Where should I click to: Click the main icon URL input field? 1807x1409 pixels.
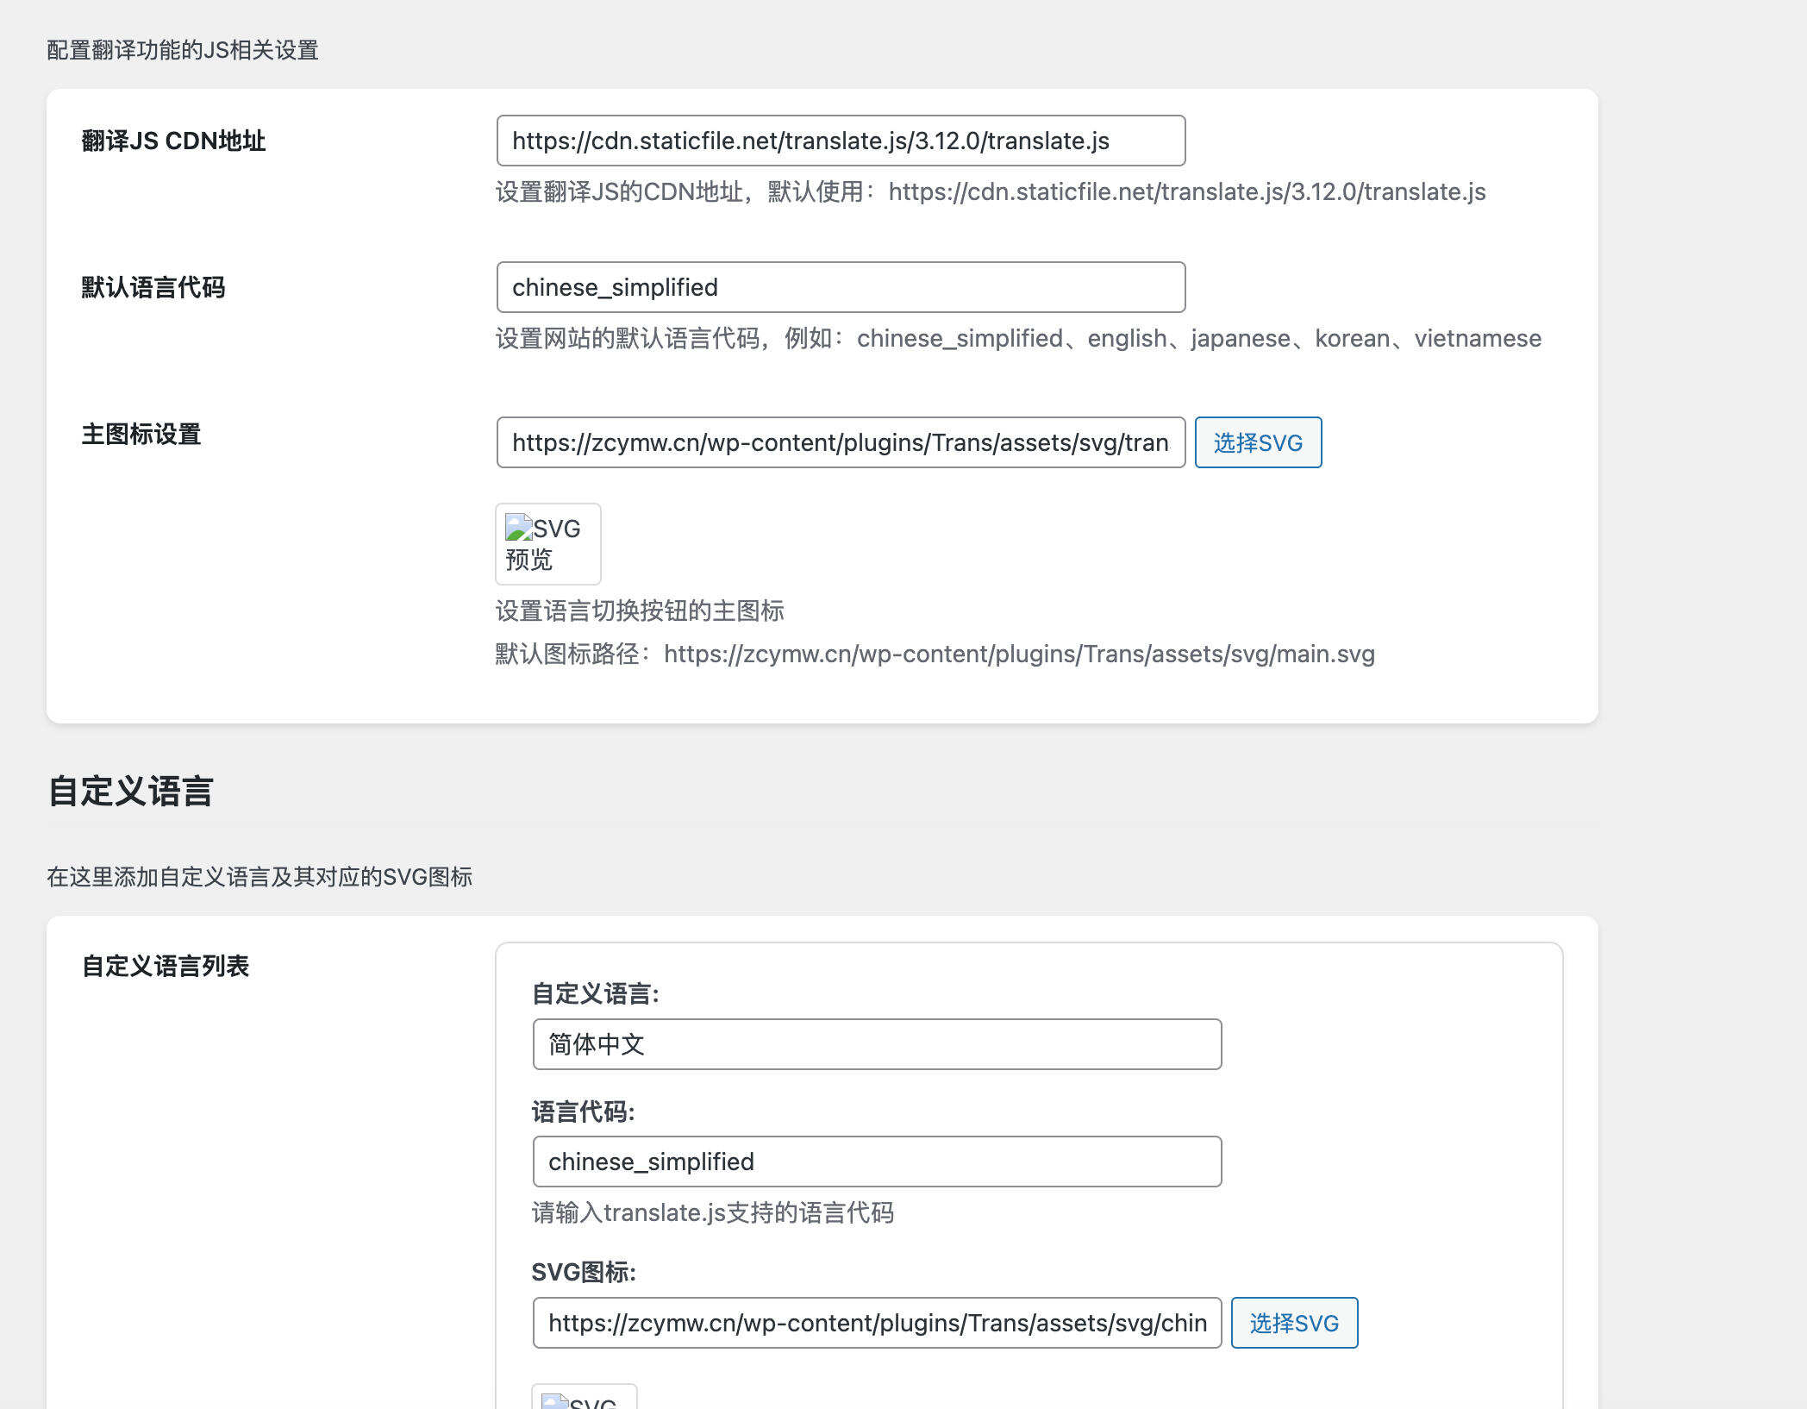point(841,442)
